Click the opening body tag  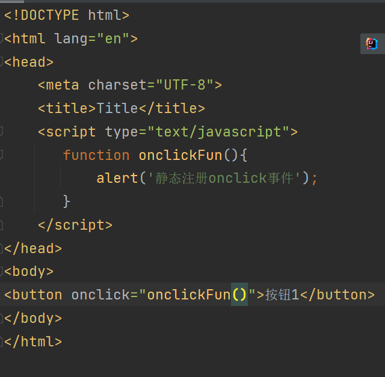(29, 271)
